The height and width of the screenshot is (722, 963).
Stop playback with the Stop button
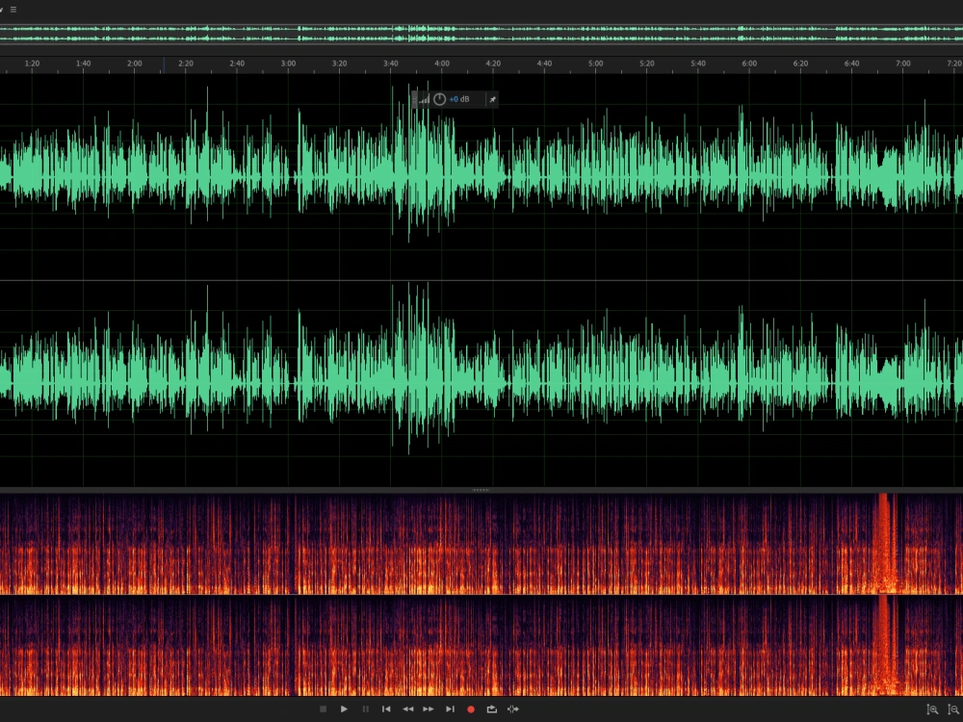323,709
